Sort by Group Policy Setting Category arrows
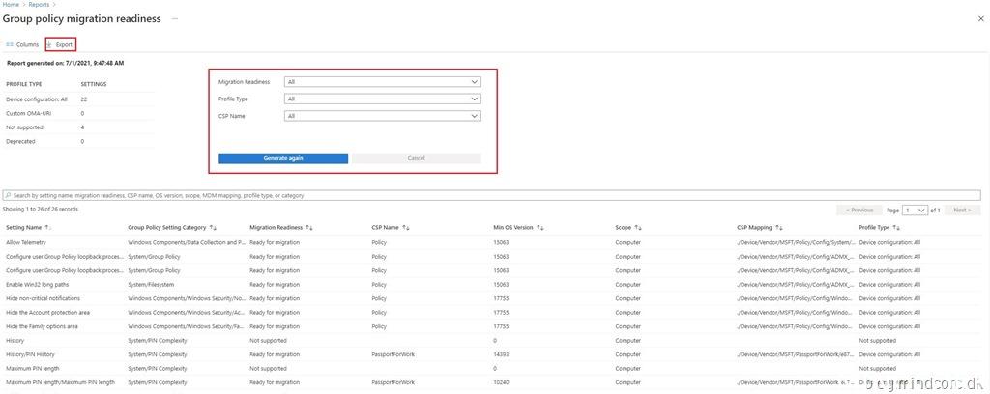The width and height of the screenshot is (990, 394). pyautogui.click(x=213, y=227)
